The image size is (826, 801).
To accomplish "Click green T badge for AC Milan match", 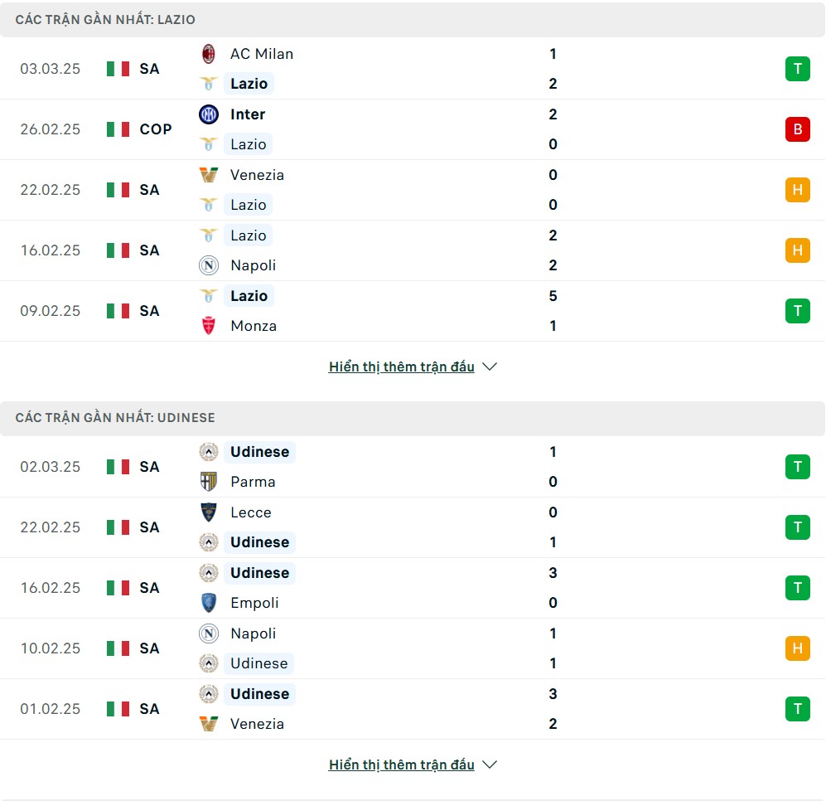I will point(798,69).
